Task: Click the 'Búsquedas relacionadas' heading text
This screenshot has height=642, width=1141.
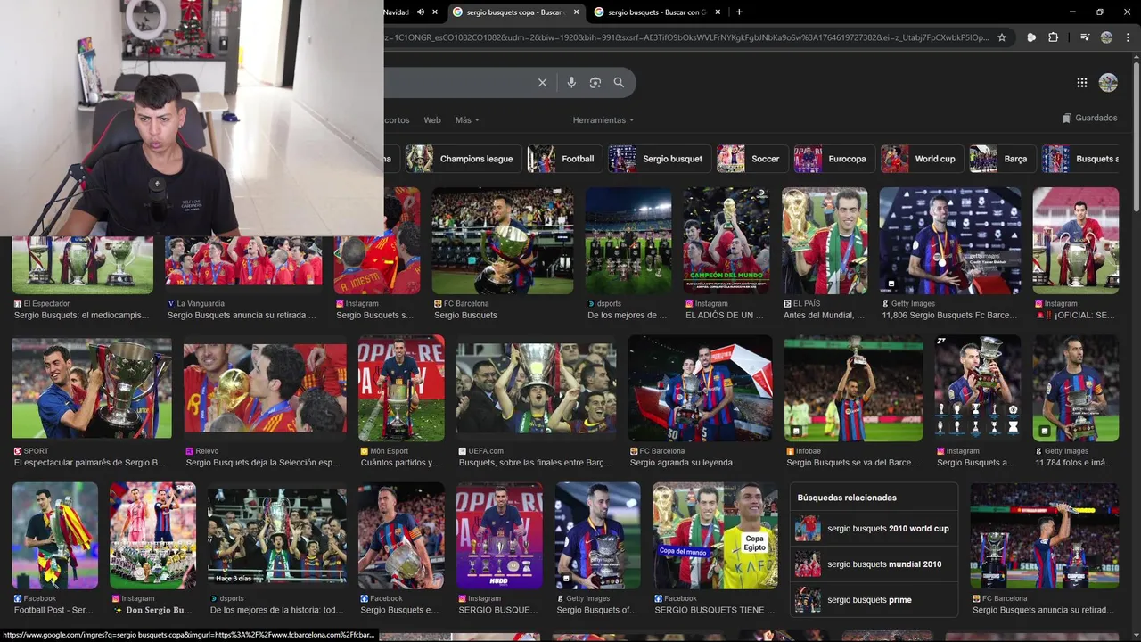Action: (x=847, y=498)
